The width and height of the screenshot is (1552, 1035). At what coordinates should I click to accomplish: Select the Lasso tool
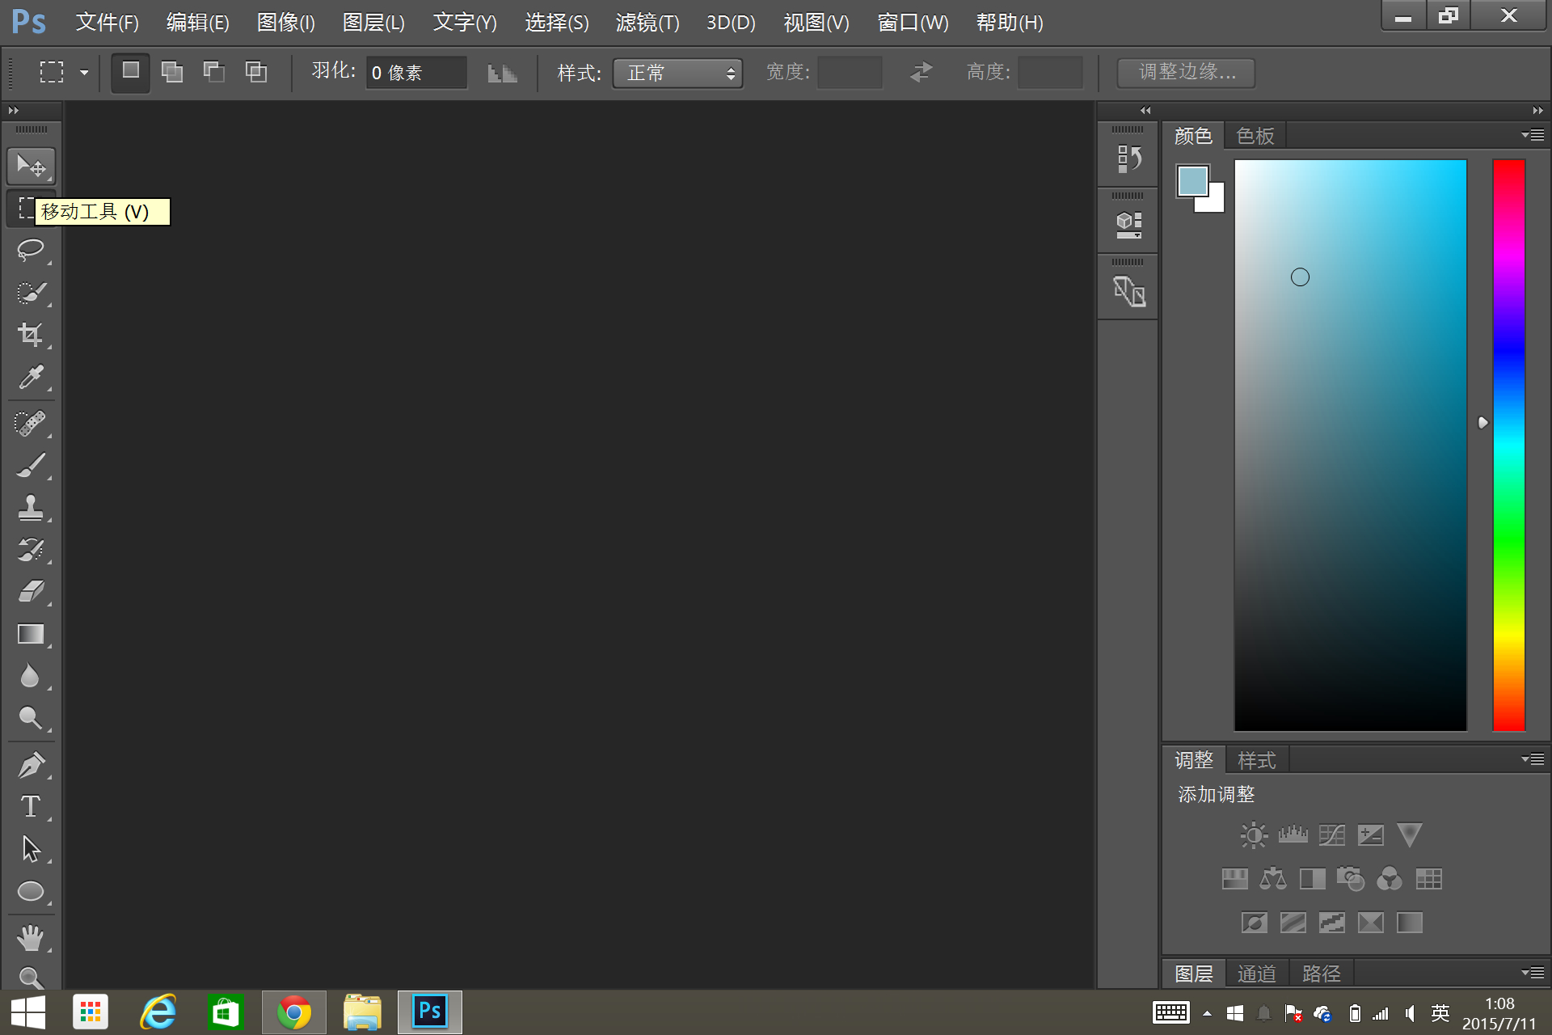coord(31,250)
